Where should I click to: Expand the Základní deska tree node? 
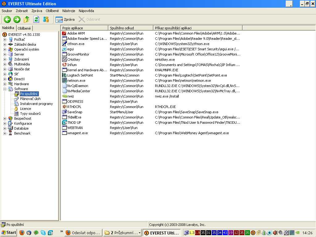(x=5, y=44)
